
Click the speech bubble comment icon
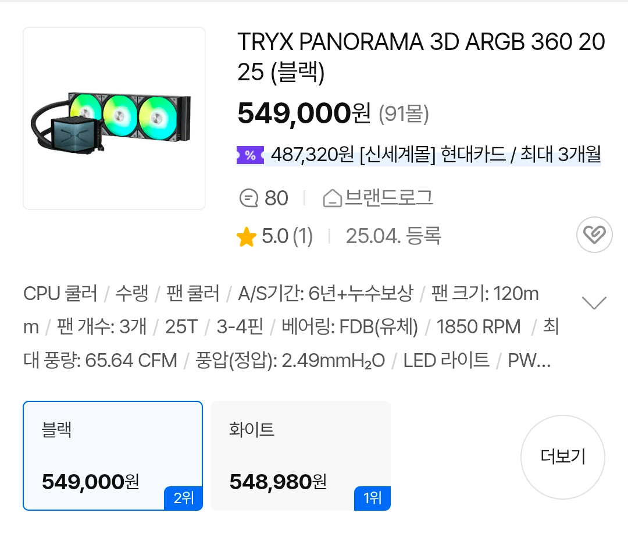coord(249,198)
